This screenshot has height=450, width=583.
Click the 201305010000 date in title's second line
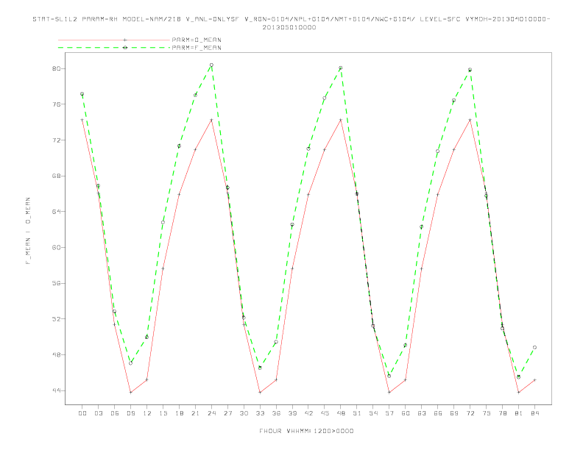pyautogui.click(x=289, y=27)
